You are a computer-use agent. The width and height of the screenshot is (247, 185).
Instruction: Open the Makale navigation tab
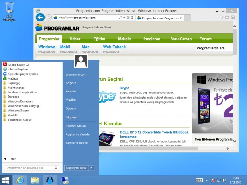point(124,39)
